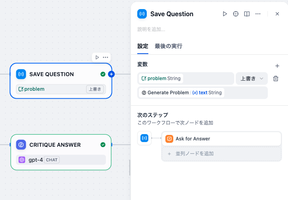Click the chevron arrow in the 上書き selector
Viewport: 288px width, 200px height.
click(x=261, y=79)
